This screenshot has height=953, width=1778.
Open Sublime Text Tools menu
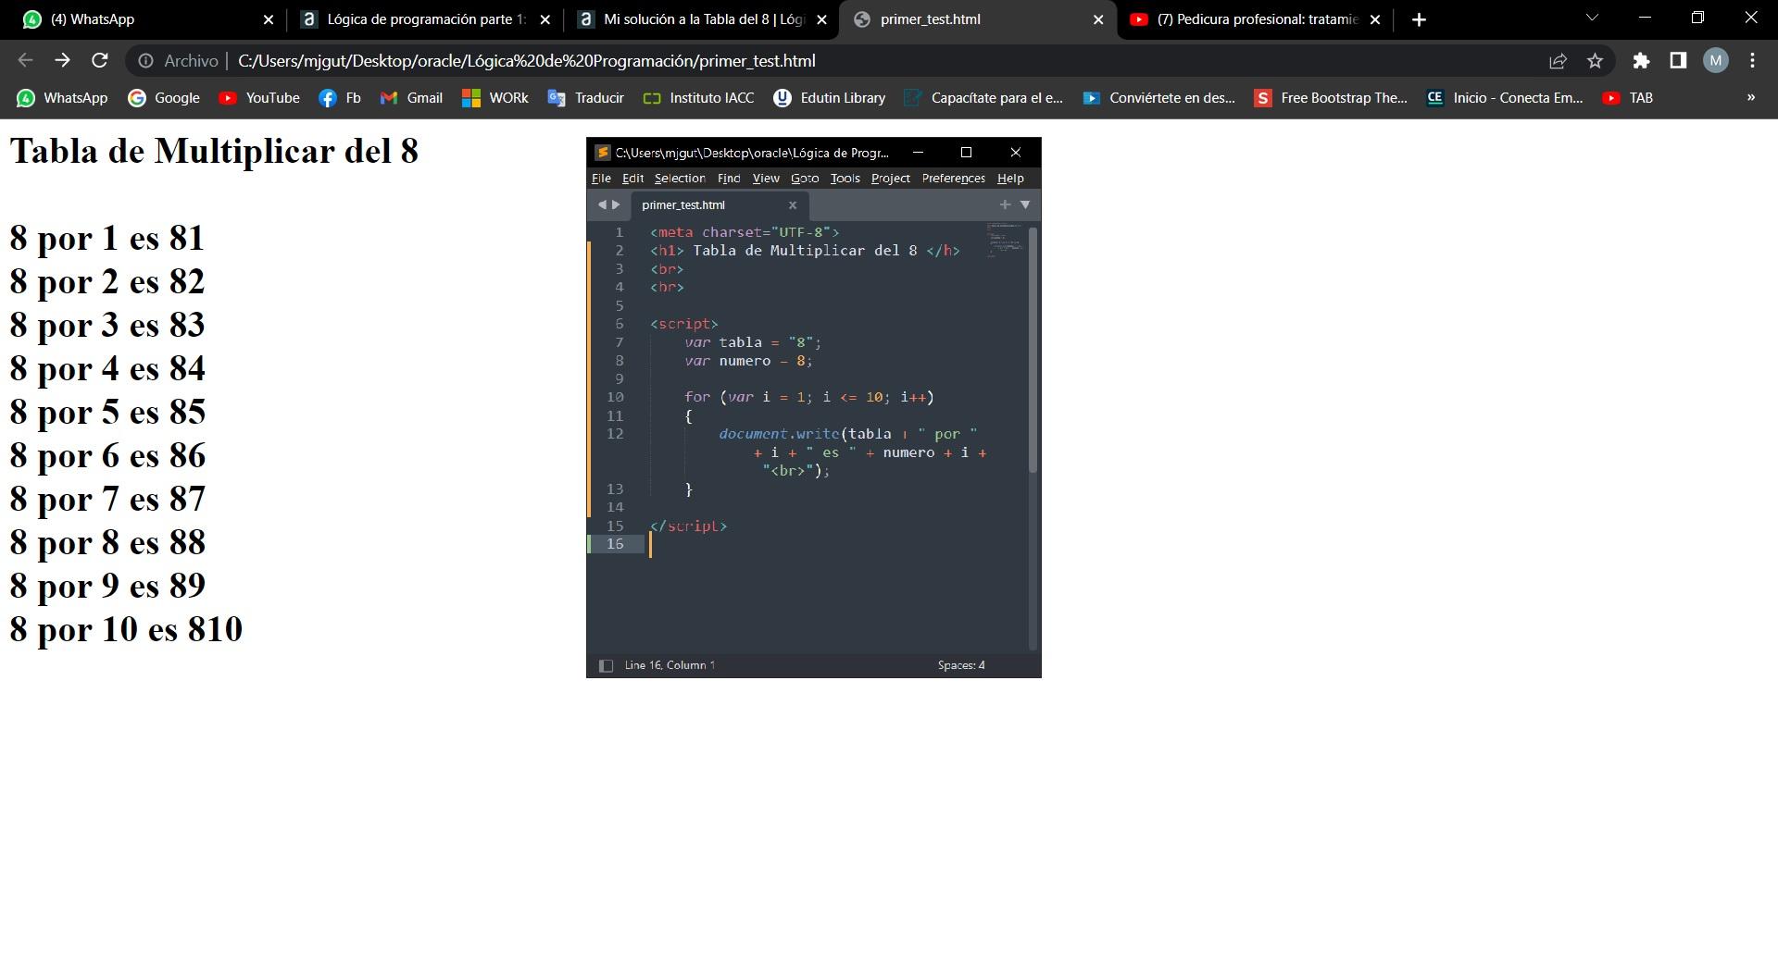pos(845,179)
